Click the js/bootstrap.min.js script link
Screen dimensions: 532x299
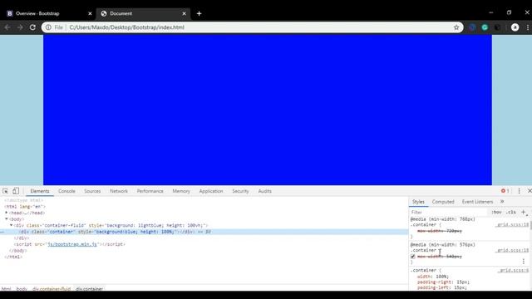(72, 244)
